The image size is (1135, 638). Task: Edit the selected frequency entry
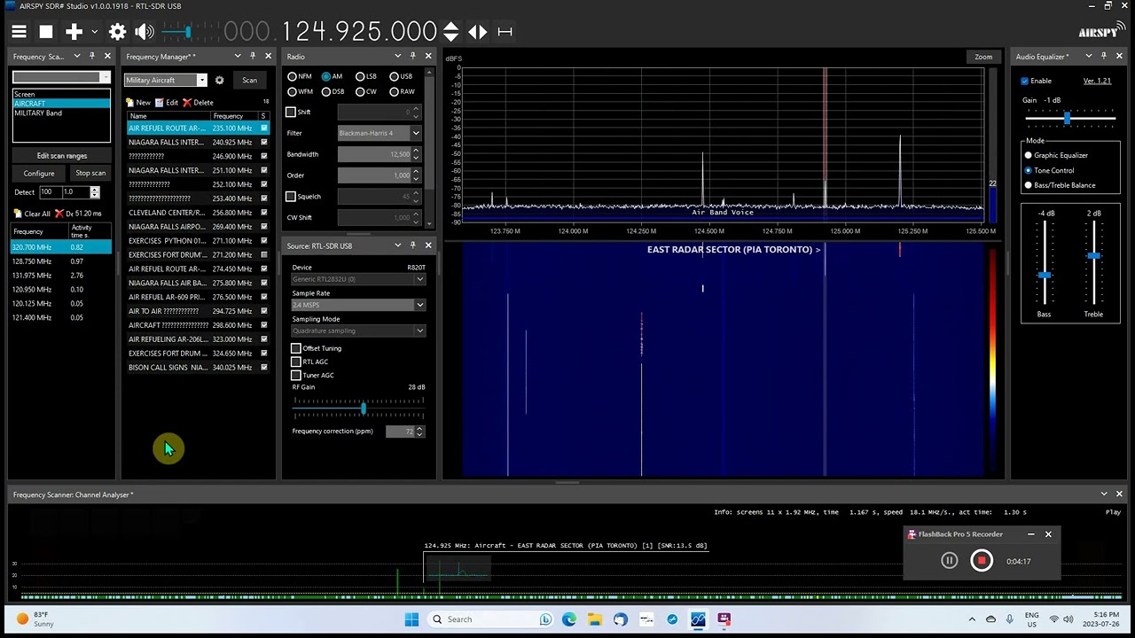167,103
